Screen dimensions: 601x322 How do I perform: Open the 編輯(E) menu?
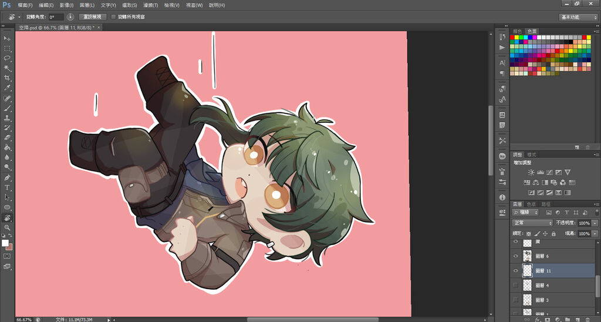pos(46,5)
